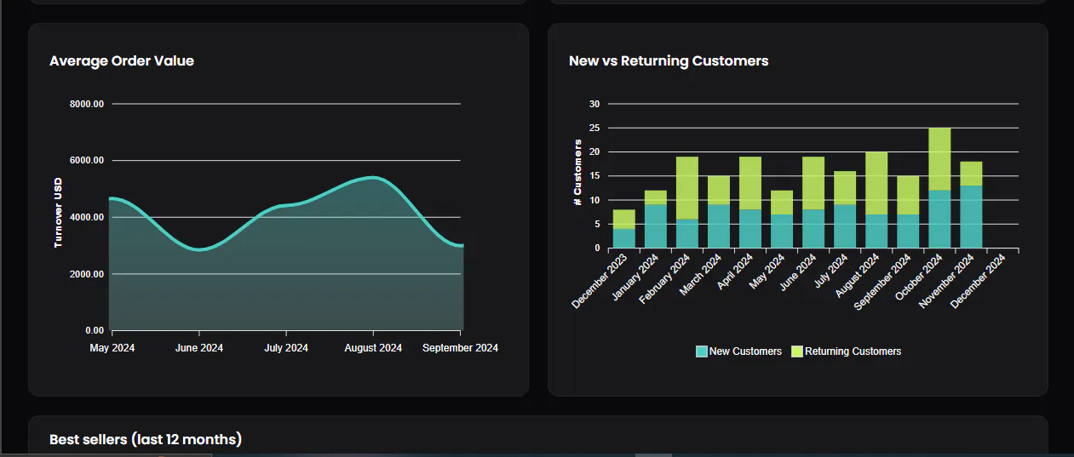
Task: Click the December 2024 x-axis label
Action: click(x=979, y=281)
